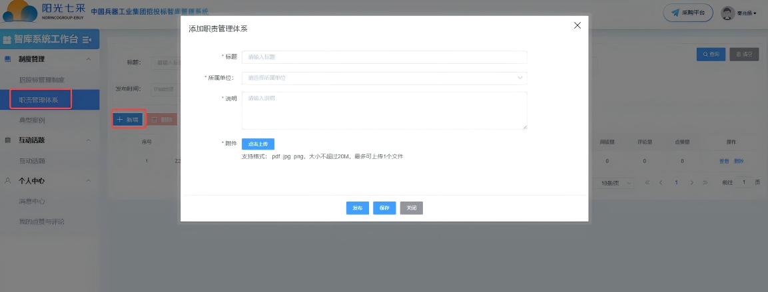Click the 说明 text area

tap(384, 110)
